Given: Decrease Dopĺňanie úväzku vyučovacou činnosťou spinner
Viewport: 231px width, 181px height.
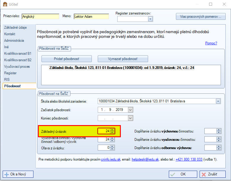Looking at the screenshot, I should 219,140.
